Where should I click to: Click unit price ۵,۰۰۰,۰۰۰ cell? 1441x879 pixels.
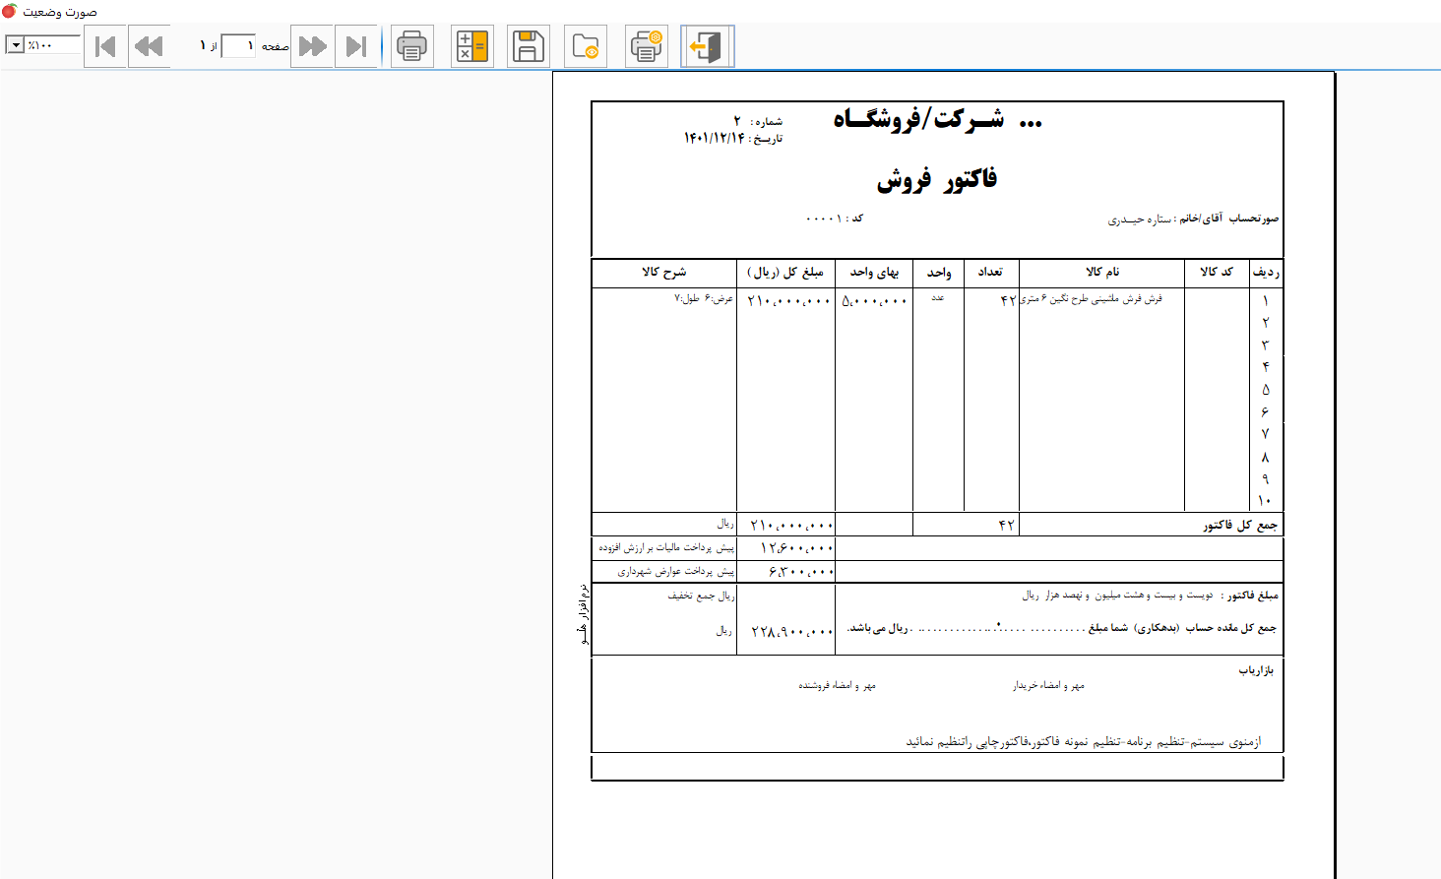(x=874, y=301)
